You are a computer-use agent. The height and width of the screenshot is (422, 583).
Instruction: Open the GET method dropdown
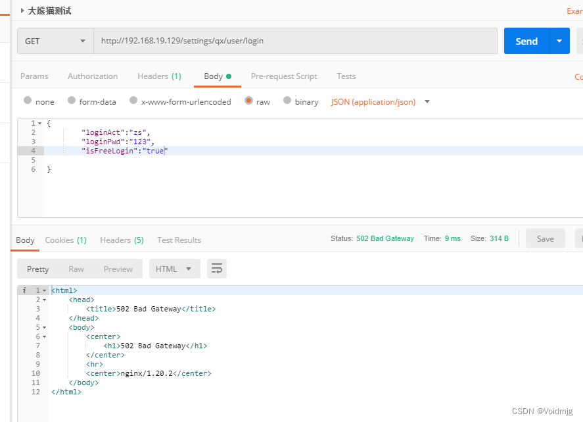click(x=55, y=41)
